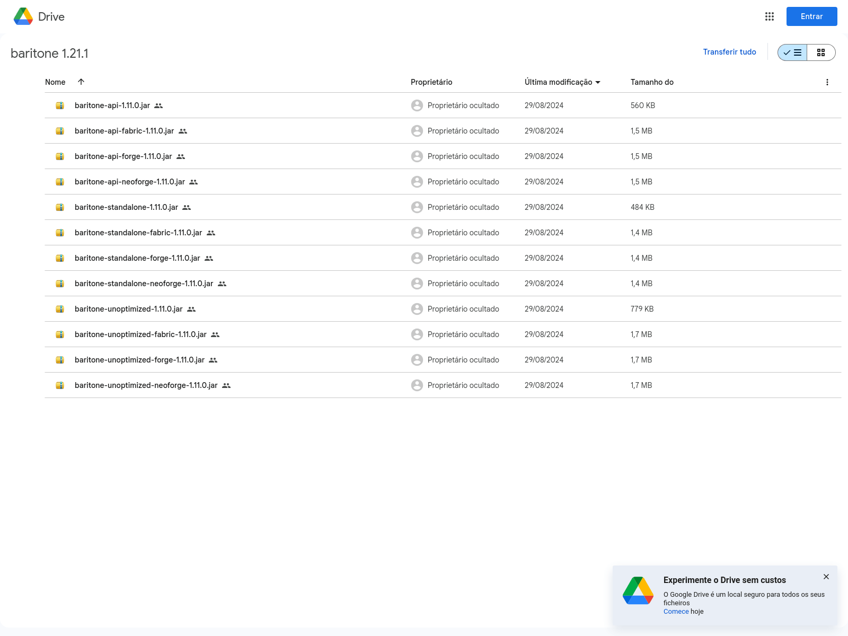Viewport: 848px width, 636px height.
Task: Click the Entrar sign-in button
Action: coord(811,16)
